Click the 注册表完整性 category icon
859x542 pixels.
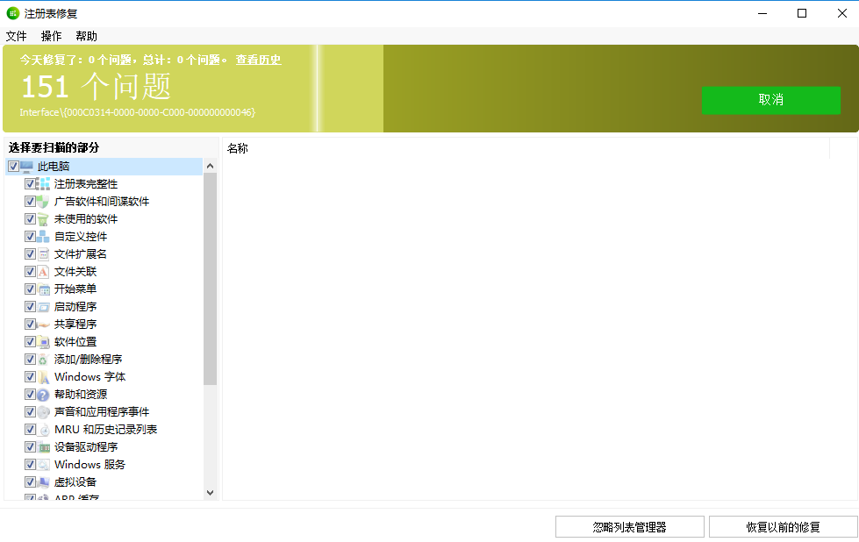point(43,184)
